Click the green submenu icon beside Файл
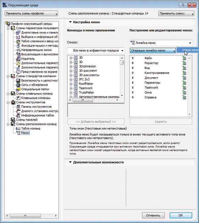This screenshot has width=199, height=223. (184, 58)
